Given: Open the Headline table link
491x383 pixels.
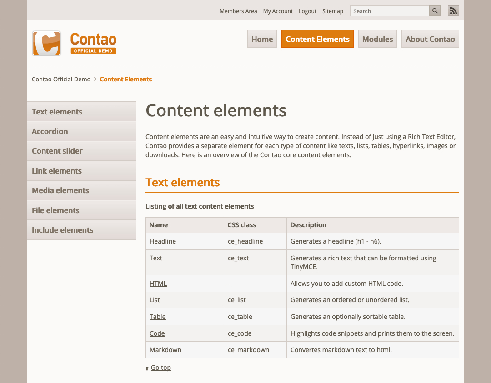Looking at the screenshot, I should pyautogui.click(x=162, y=241).
